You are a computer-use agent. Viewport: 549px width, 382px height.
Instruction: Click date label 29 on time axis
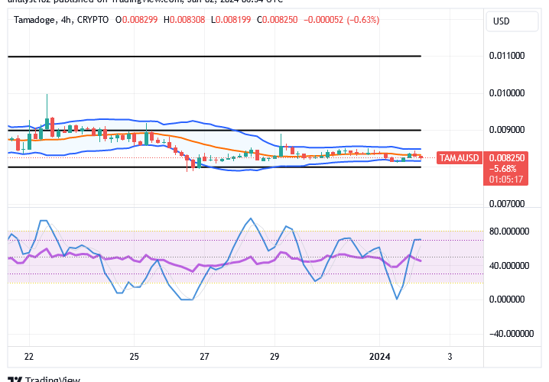pos(274,357)
